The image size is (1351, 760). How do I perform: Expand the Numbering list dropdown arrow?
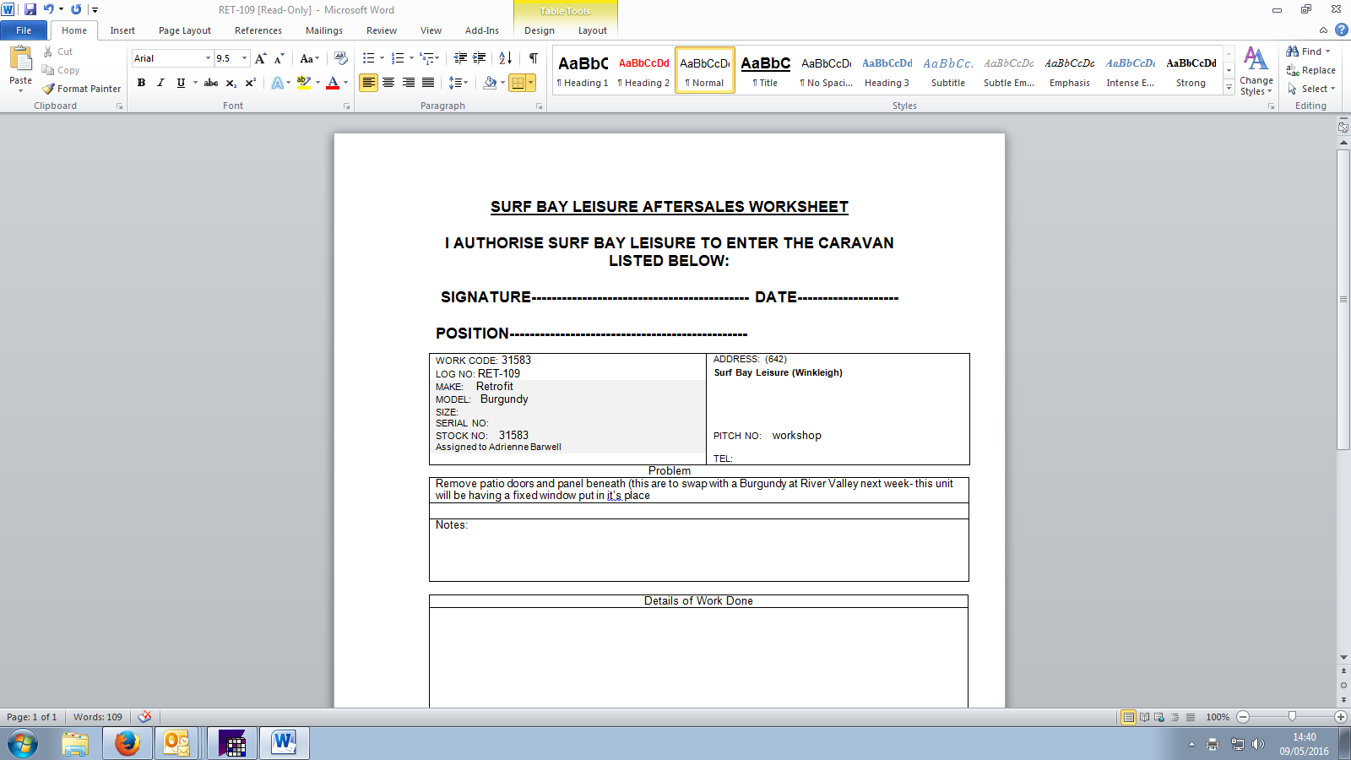tap(411, 58)
